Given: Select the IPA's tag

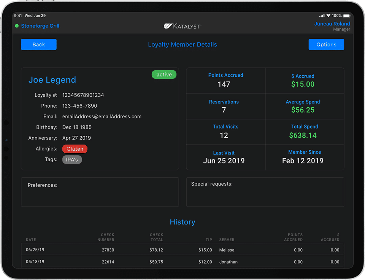Looking at the screenshot, I should click(x=72, y=160).
